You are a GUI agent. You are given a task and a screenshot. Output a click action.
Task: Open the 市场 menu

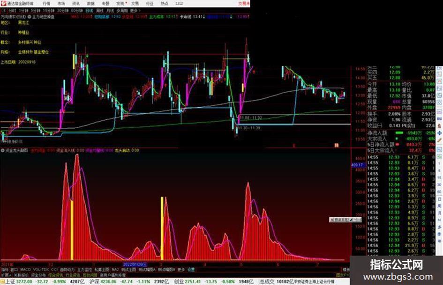(x=61, y=4)
